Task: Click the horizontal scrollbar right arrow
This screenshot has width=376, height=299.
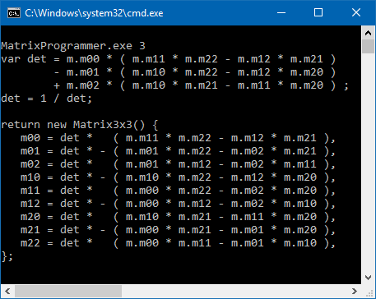Action: [x=355, y=291]
